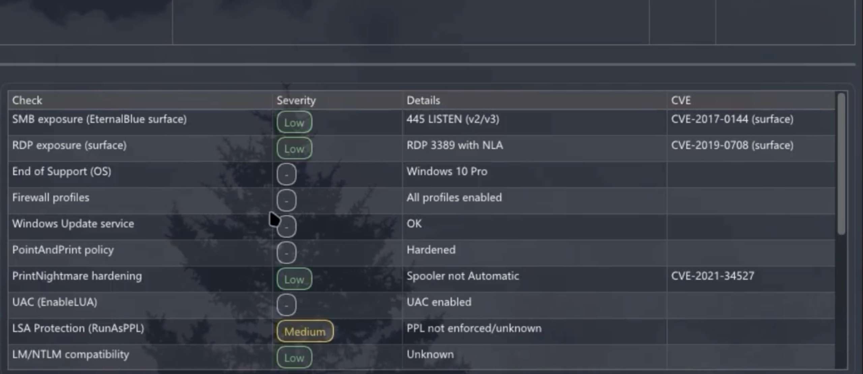Click the Details column header
The image size is (863, 374).
[423, 100]
